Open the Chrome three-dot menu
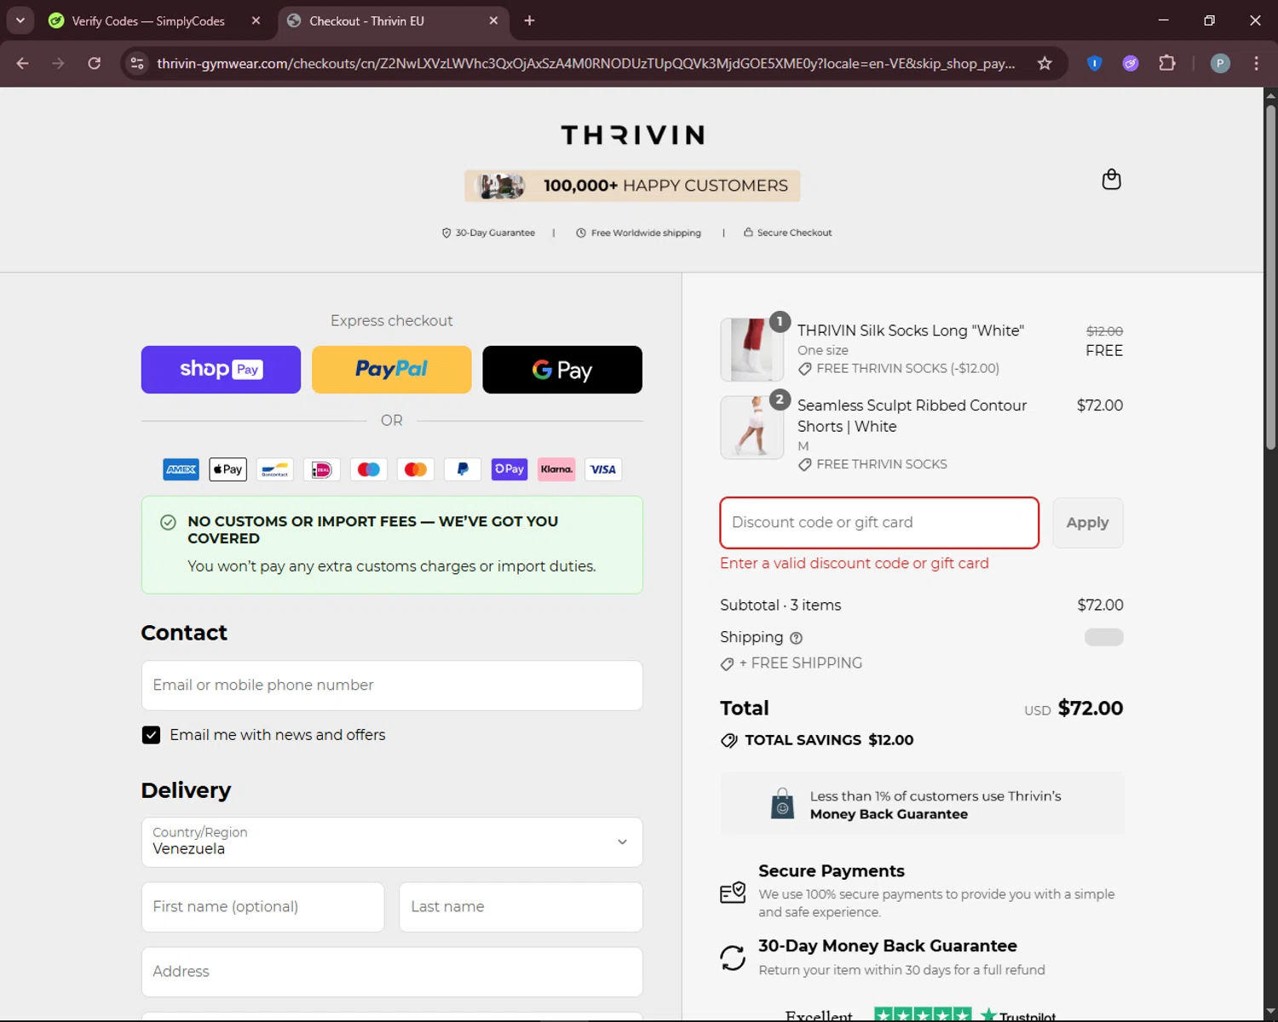Image resolution: width=1278 pixels, height=1022 pixels. click(1256, 63)
